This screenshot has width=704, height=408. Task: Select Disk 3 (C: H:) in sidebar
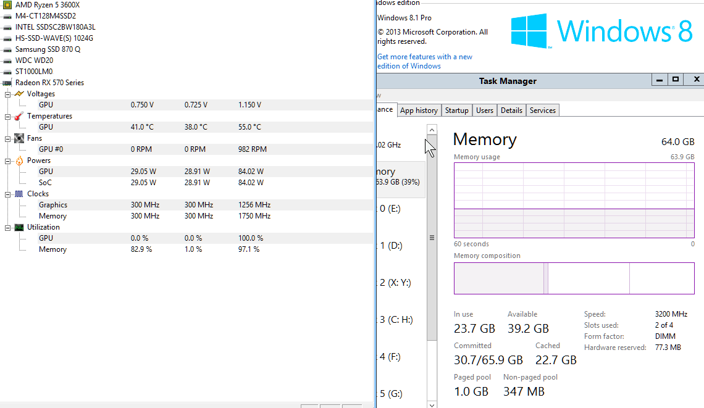[401, 320]
